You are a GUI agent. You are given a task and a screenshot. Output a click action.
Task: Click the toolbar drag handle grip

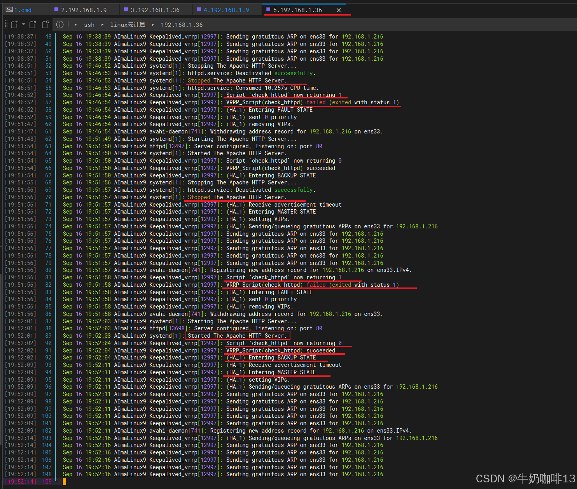pyautogui.click(x=6, y=25)
